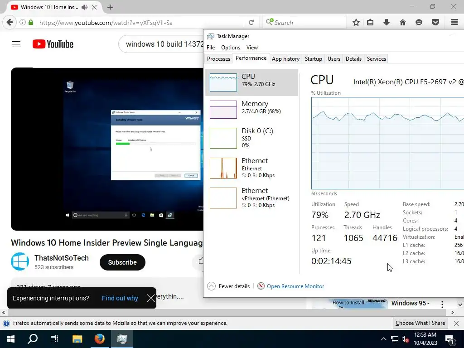This screenshot has width=464, height=348.
Task: Click ThatsNotSoTech channel name
Action: (62, 258)
